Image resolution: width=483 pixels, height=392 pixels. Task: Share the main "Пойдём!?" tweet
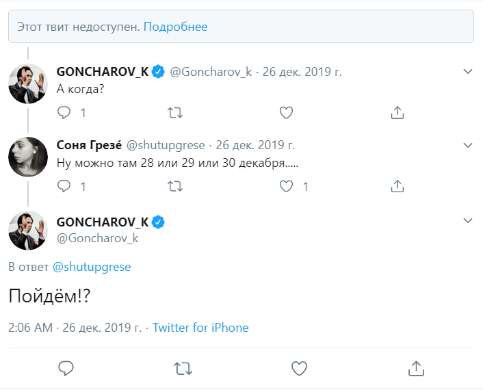tap(415, 369)
